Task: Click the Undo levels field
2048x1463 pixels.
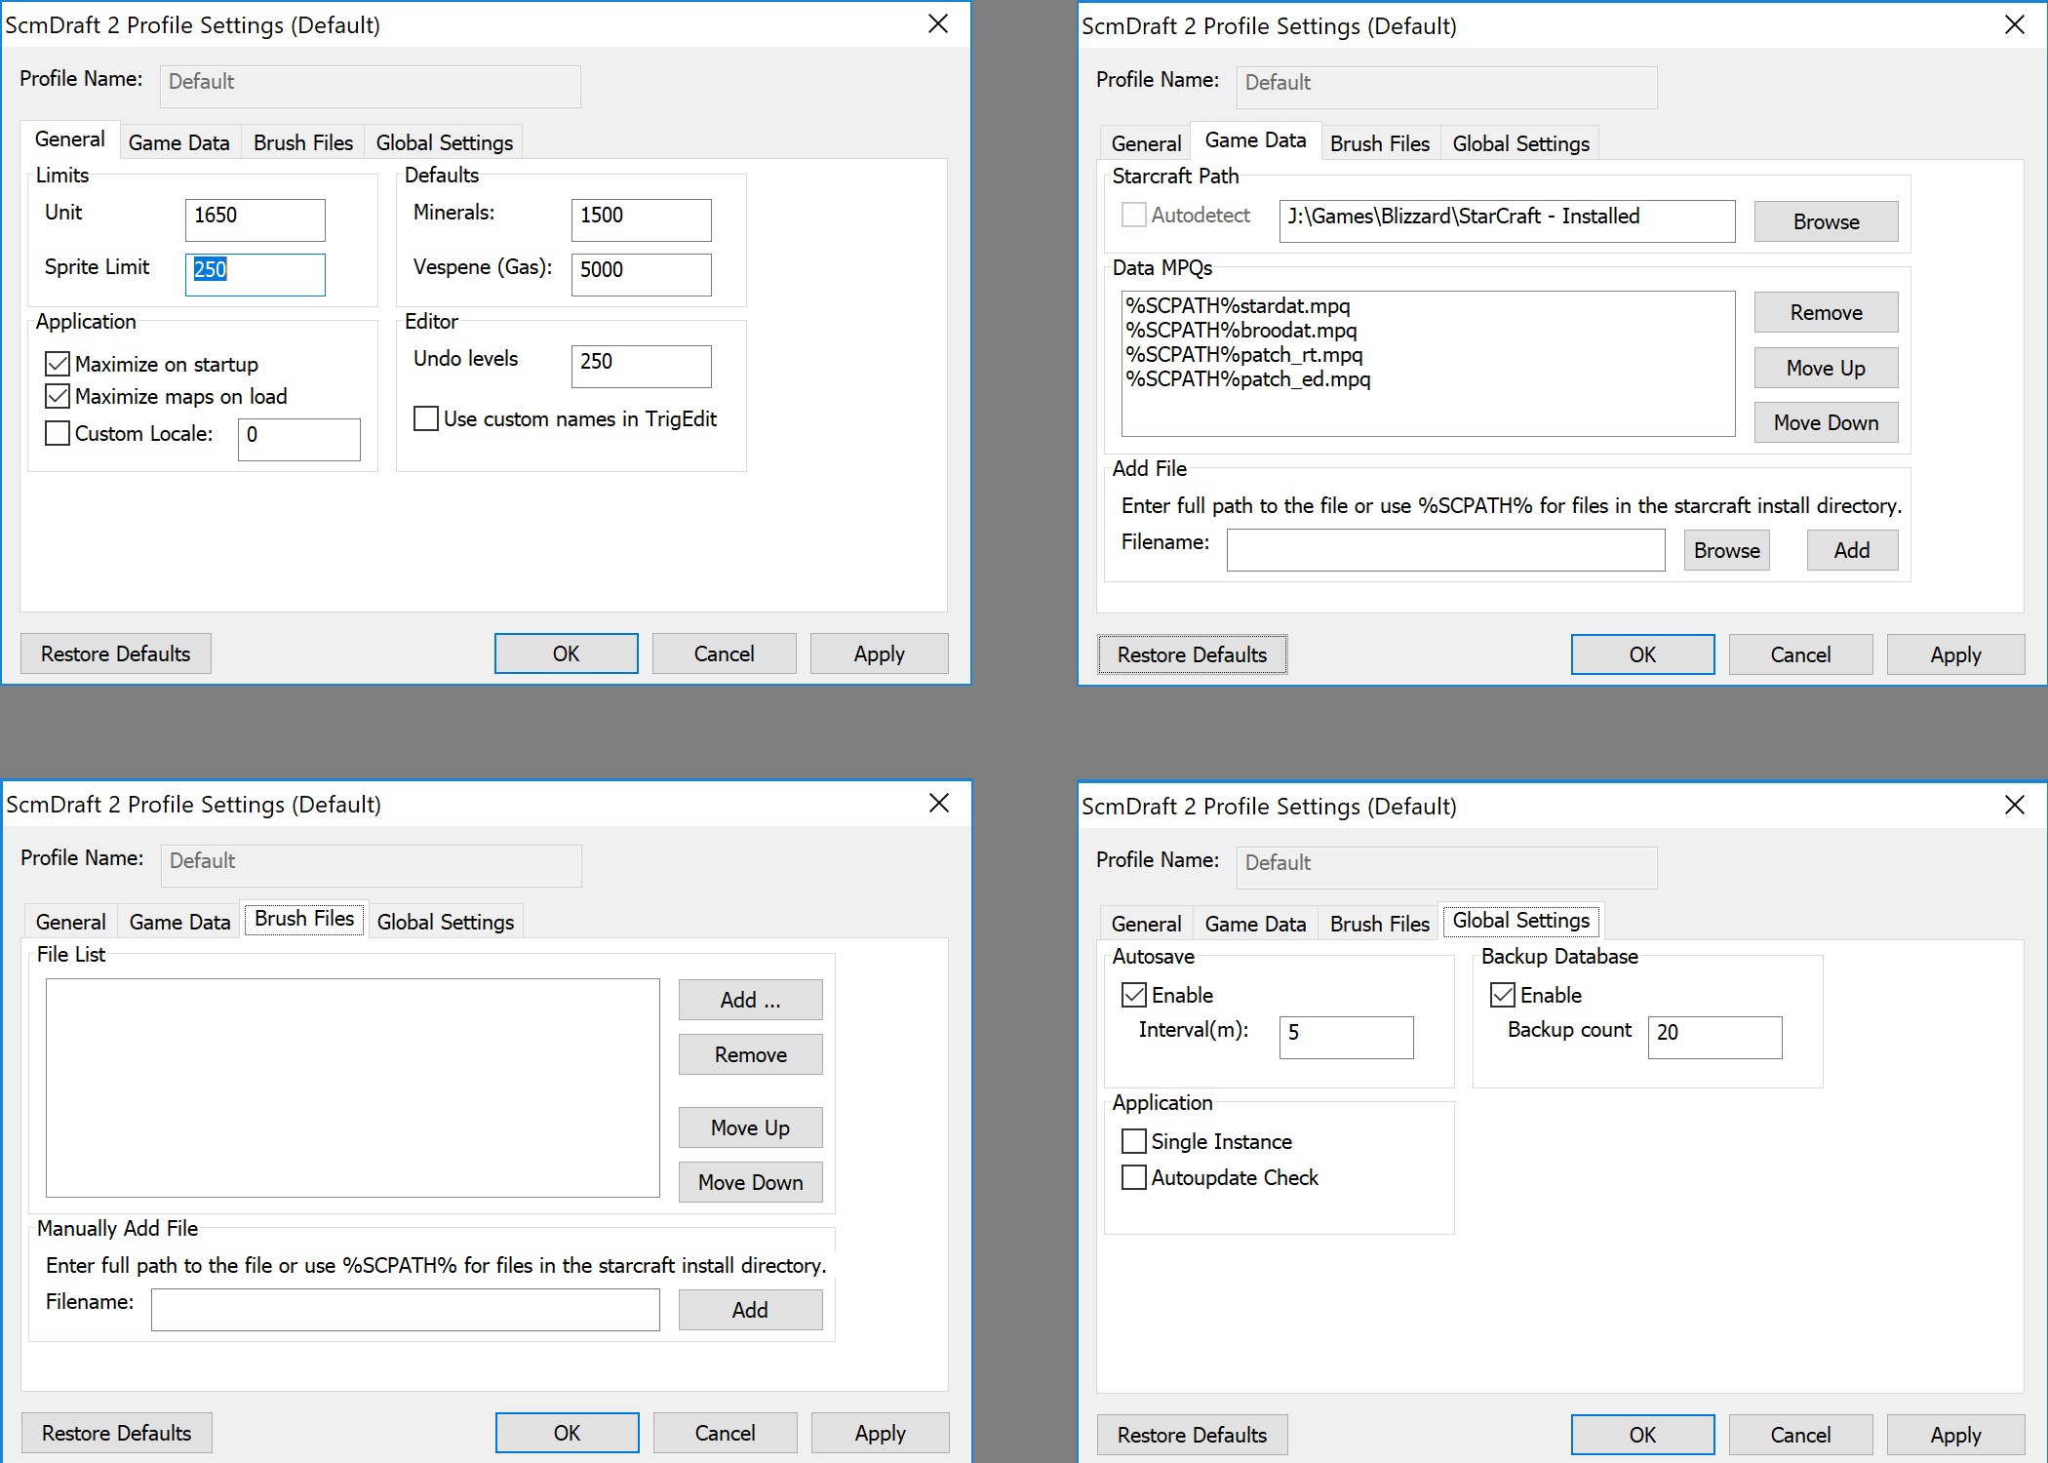Action: (641, 366)
